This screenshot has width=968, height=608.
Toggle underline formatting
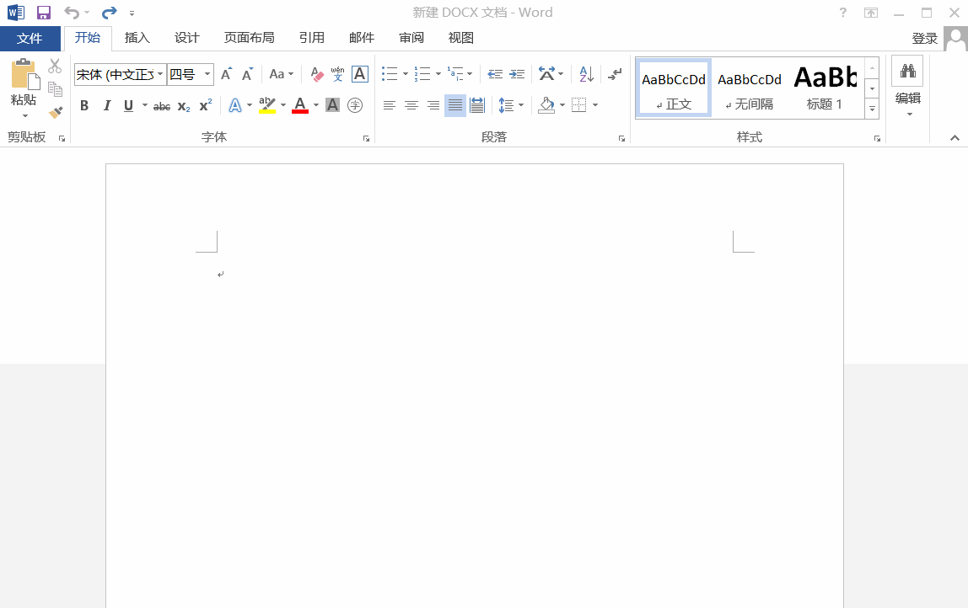[128, 105]
